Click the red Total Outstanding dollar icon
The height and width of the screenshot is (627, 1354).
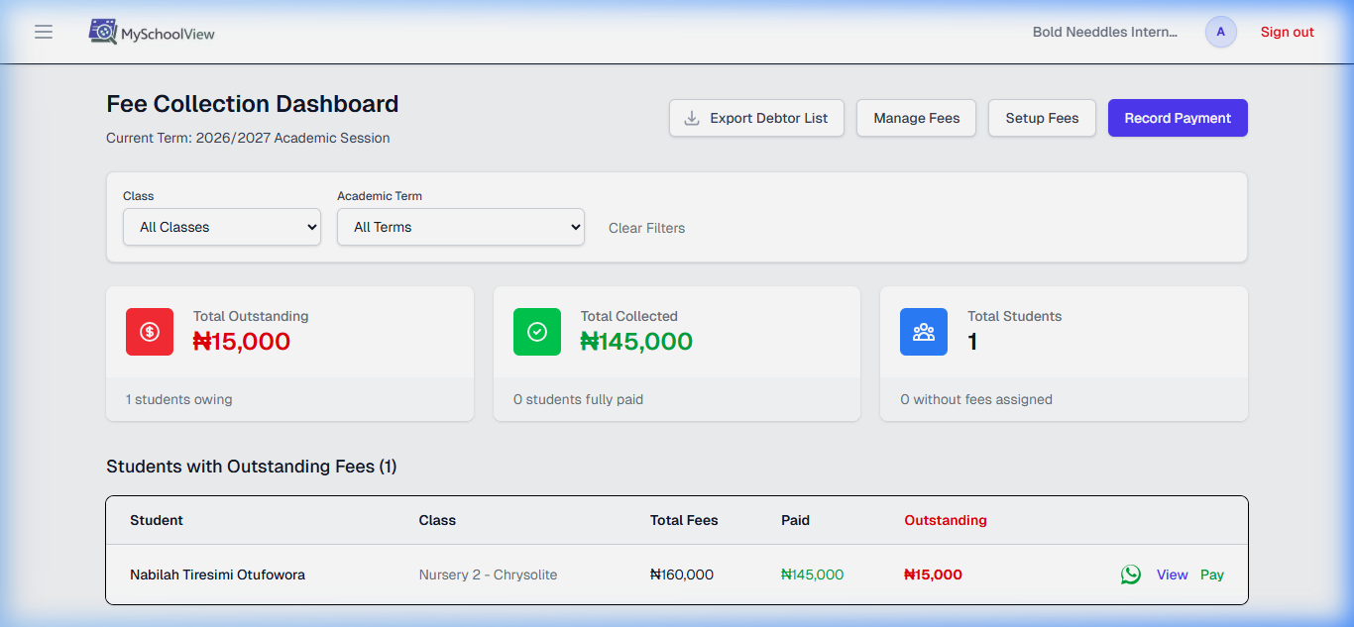(x=150, y=332)
